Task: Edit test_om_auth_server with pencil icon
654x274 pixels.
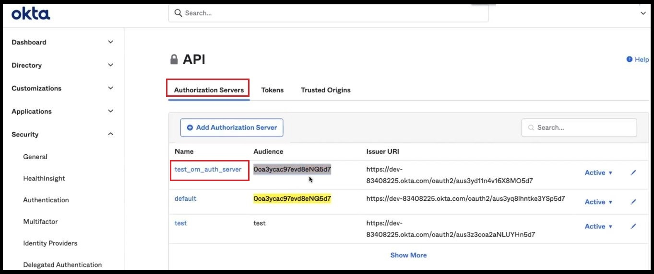Action: point(633,172)
